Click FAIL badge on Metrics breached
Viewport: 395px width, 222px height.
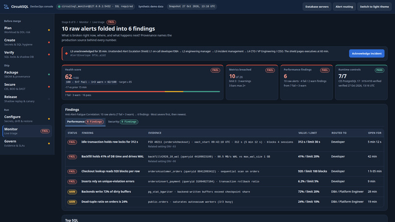coord(270,70)
